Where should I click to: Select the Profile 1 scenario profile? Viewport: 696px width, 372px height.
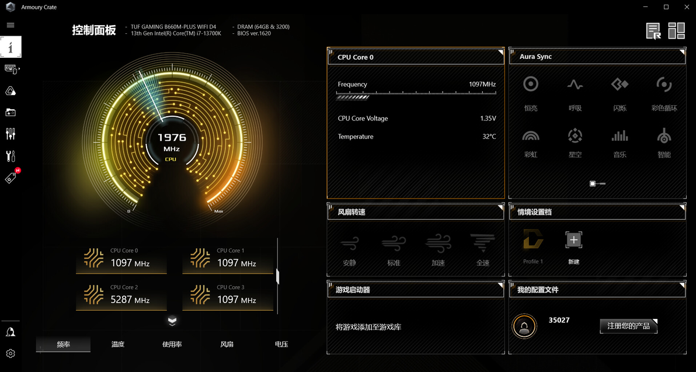click(x=533, y=246)
